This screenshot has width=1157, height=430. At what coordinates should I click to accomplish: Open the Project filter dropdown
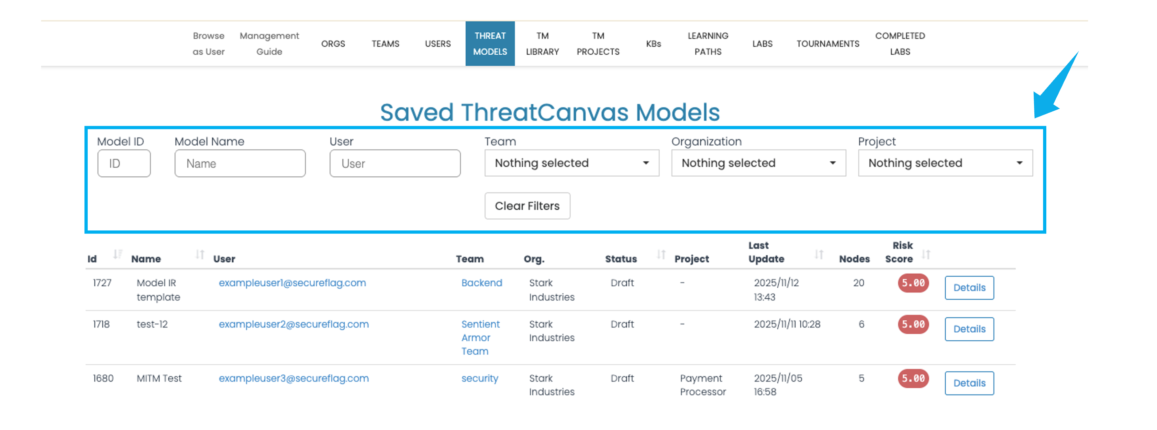[x=945, y=163]
